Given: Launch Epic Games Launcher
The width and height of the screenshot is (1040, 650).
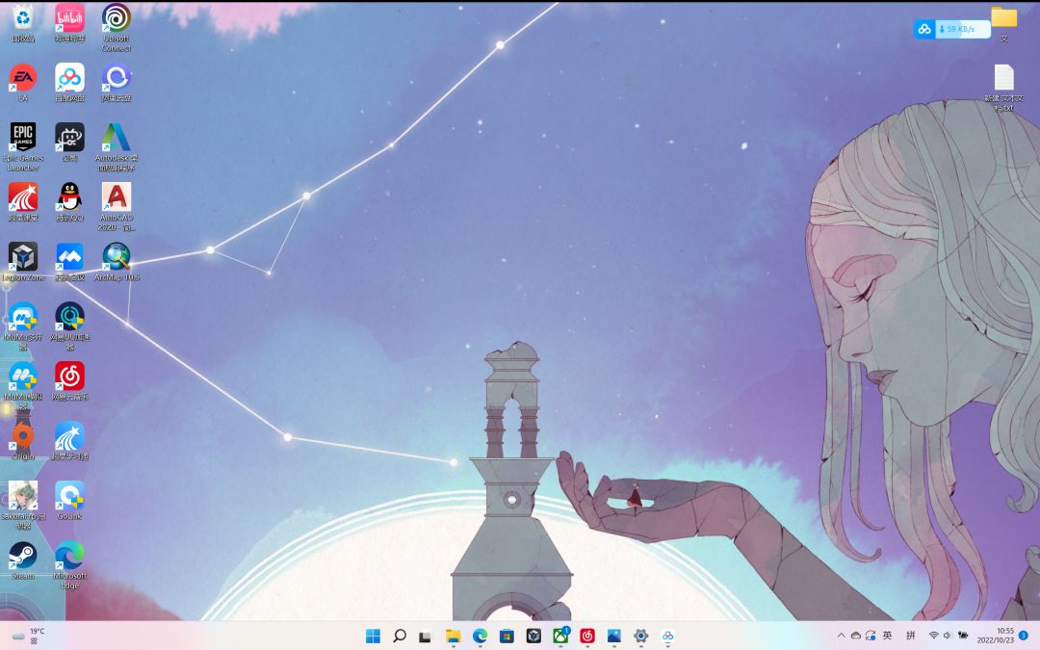Looking at the screenshot, I should click(x=23, y=147).
